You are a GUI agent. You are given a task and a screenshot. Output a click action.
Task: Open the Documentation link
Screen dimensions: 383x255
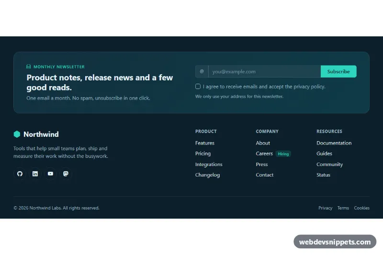point(334,143)
